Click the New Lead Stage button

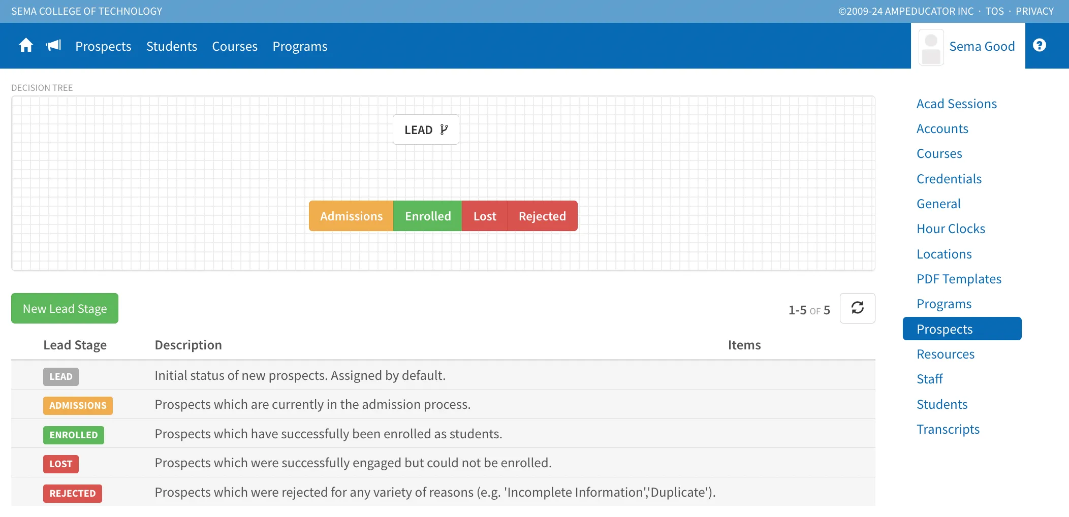65,308
